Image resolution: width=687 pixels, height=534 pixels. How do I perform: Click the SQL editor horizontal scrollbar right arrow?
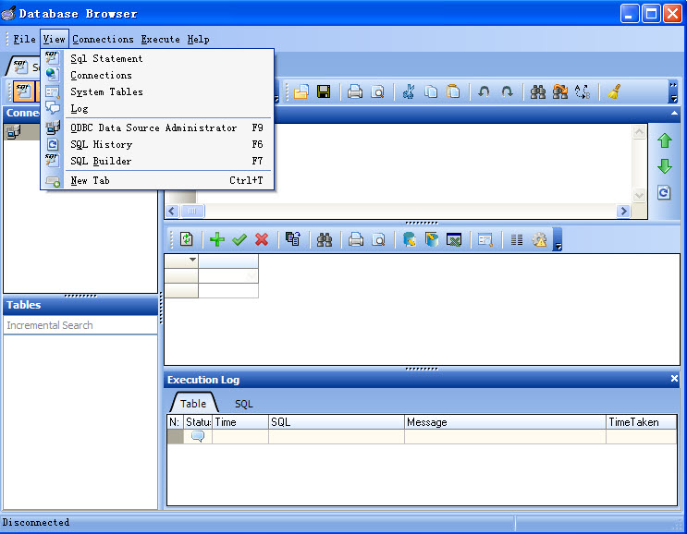click(x=623, y=211)
